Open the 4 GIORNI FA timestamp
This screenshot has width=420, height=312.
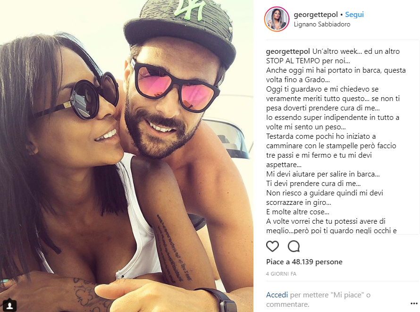(281, 274)
